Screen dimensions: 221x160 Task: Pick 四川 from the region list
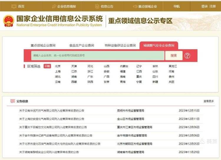tap(155, 77)
